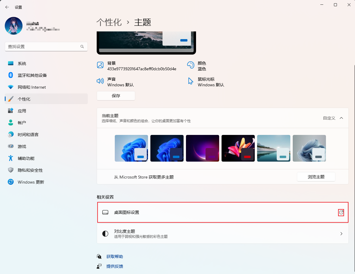Select the dark blue Windows bloom theme
Viewport: 355px width, 274px height.
(x=167, y=148)
